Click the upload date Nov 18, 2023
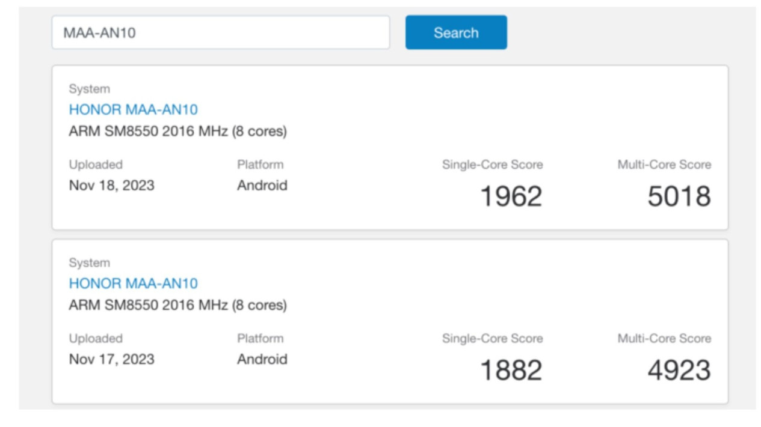The height and width of the screenshot is (427, 761). click(111, 186)
